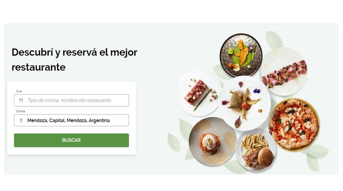This screenshot has width=343, height=191.
Task: Select the Mendoza, Capital location field
Action: click(71, 120)
